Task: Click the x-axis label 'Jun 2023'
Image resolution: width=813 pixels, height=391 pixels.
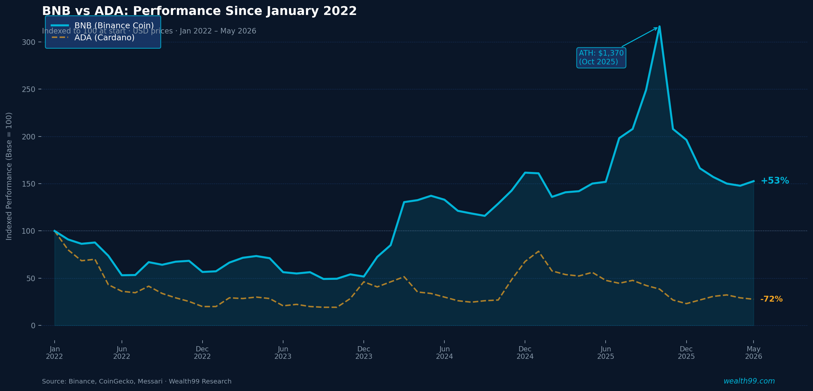Action: click(283, 353)
